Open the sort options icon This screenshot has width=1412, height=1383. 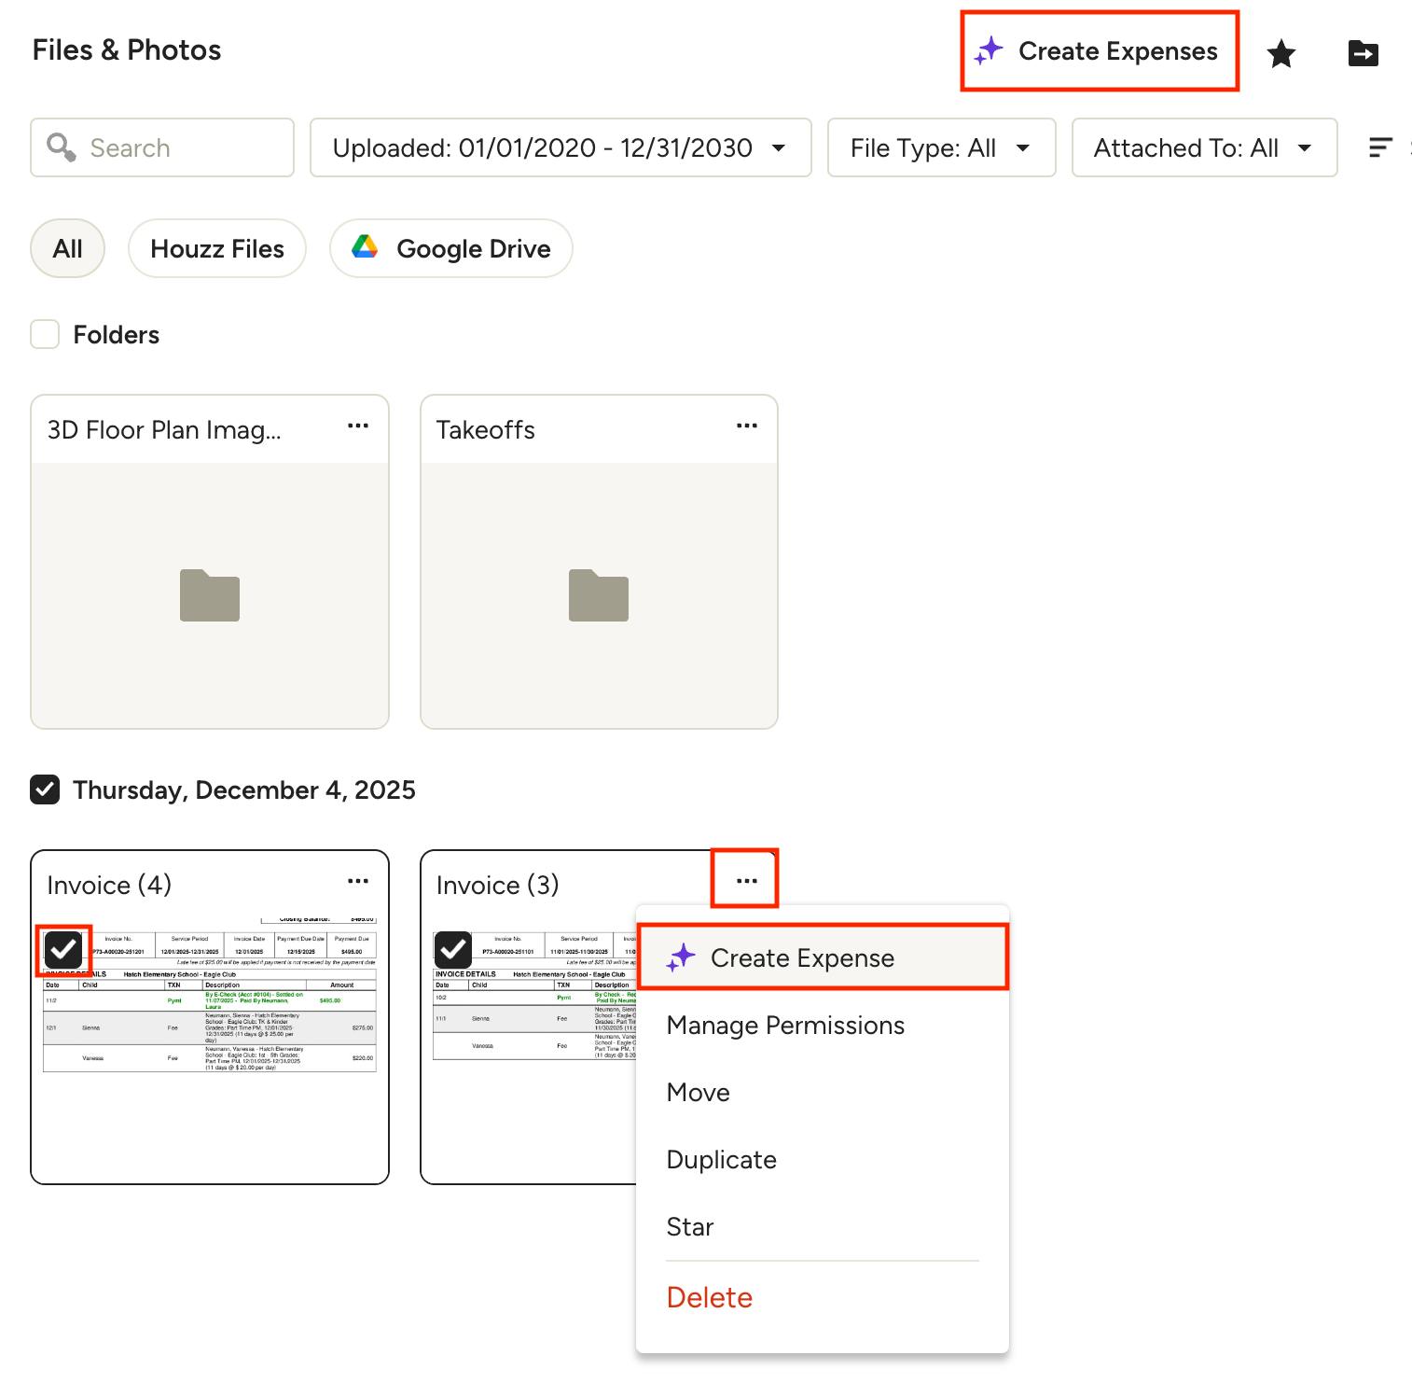click(x=1379, y=147)
